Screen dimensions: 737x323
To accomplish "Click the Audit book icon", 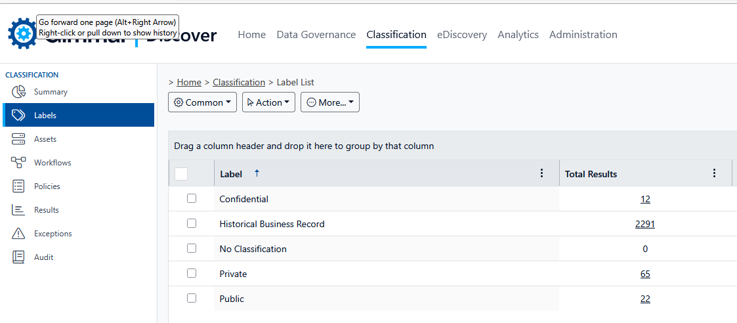I will 18,257.
